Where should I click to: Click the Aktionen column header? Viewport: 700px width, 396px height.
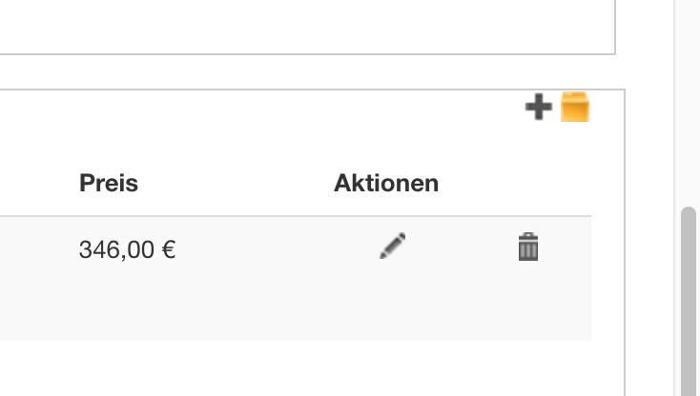386,183
